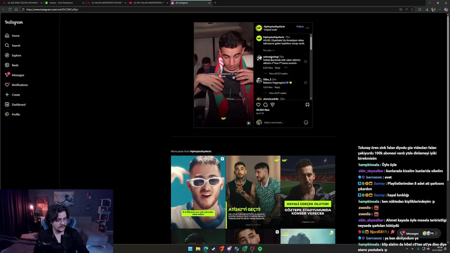Open the hiphopturkiyefacts link under More posts
Screen dimensions: 450x253
[201, 151]
